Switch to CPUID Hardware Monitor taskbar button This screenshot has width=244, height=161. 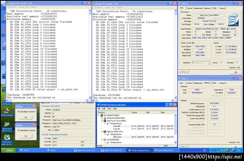coord(140,150)
